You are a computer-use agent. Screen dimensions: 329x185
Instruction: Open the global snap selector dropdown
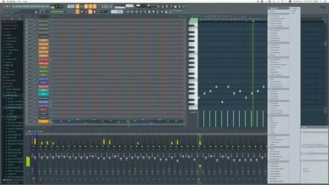pos(103,12)
